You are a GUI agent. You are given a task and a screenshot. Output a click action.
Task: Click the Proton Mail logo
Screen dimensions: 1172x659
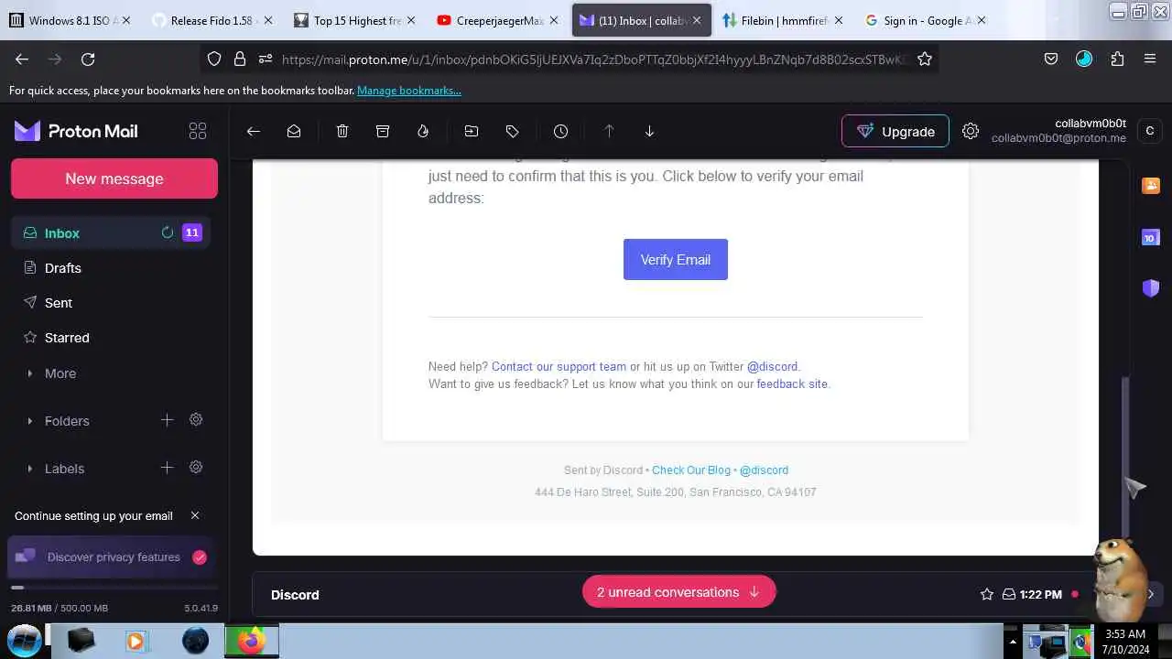[x=76, y=131]
